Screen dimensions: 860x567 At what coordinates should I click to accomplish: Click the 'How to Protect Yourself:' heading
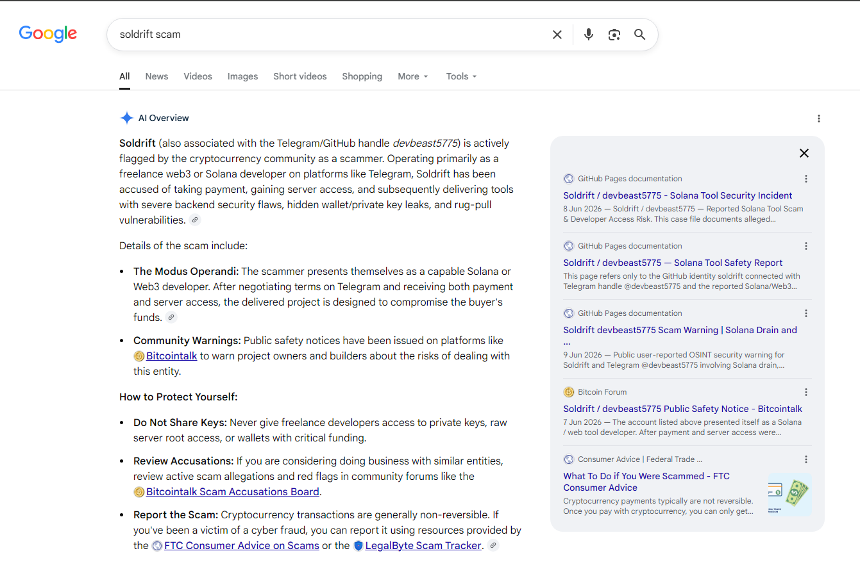coord(178,397)
